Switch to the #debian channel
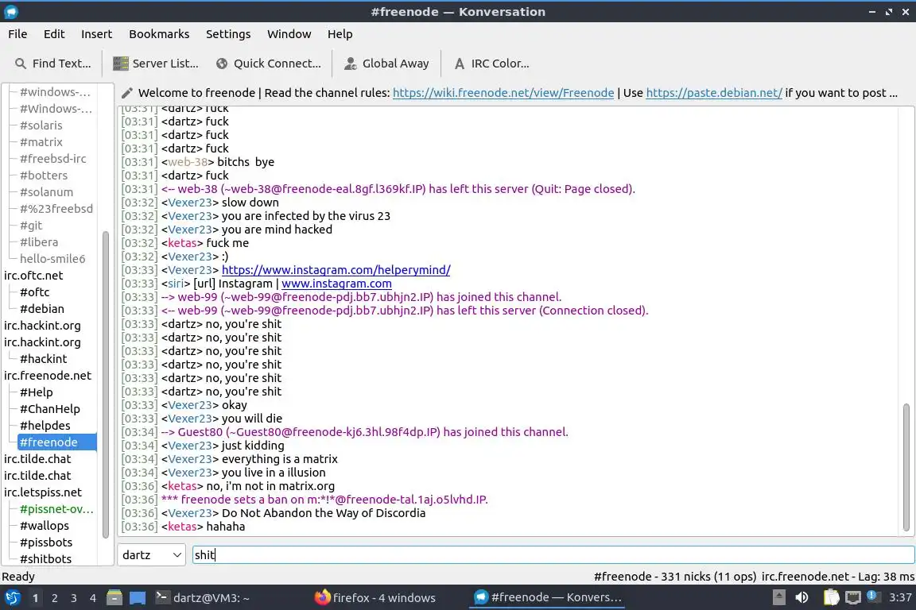Image resolution: width=916 pixels, height=610 pixels. (x=41, y=309)
